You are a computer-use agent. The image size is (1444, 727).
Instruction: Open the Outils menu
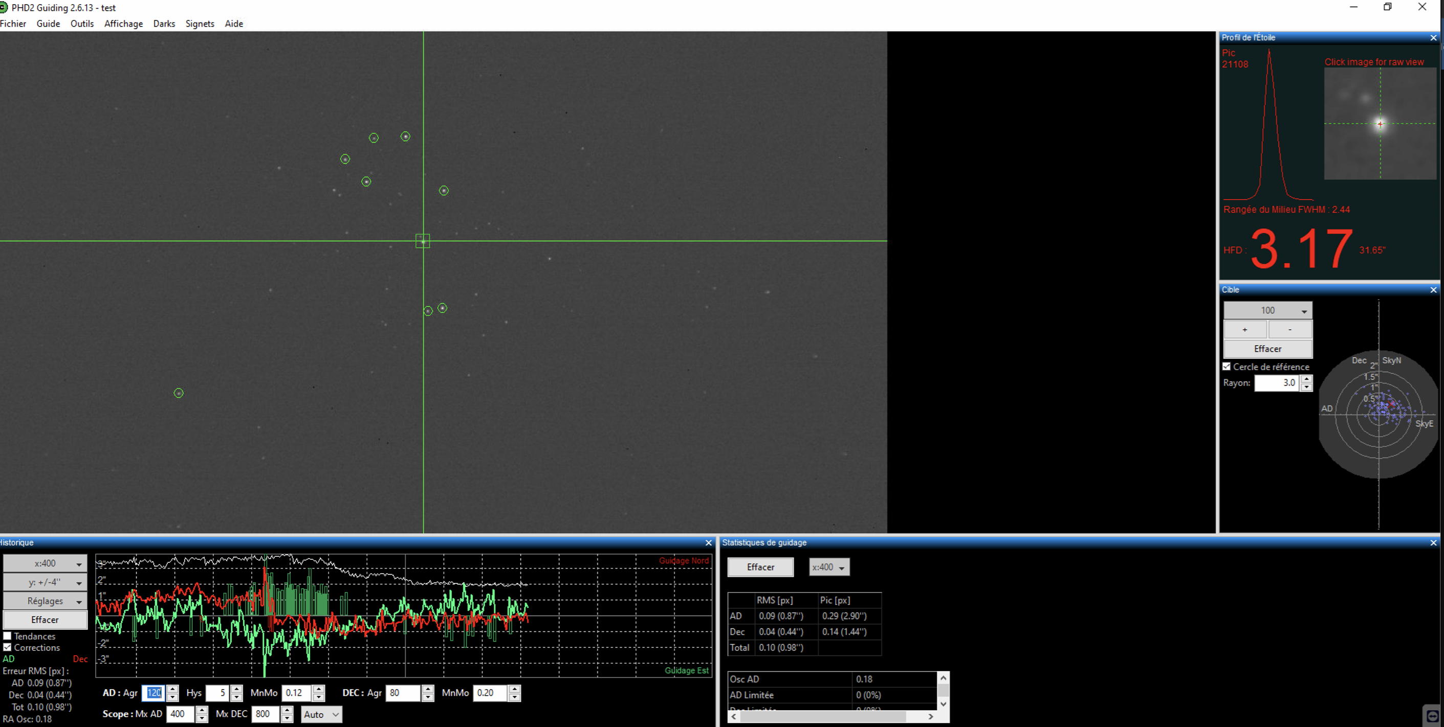[82, 24]
